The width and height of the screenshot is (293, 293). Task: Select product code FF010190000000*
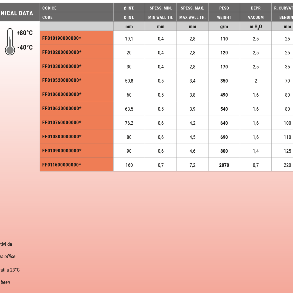[x=62, y=39]
